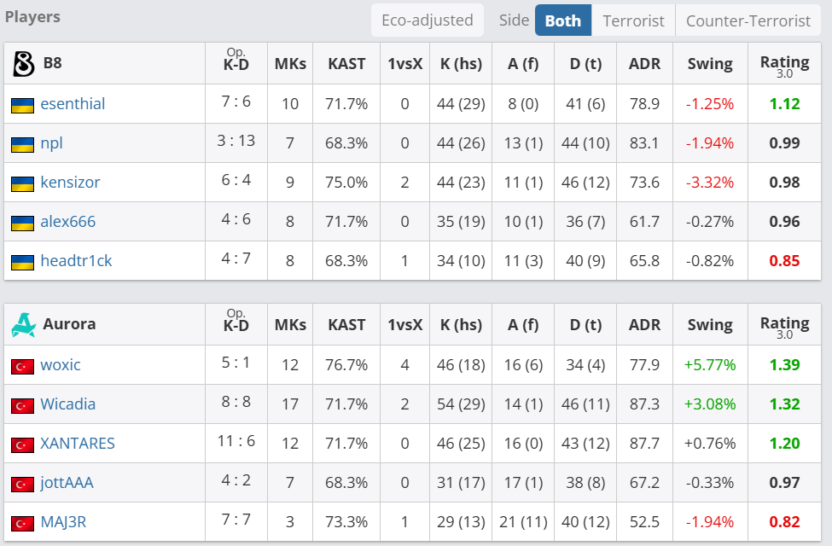This screenshot has width=832, height=546.
Task: Select the Both sides filter
Action: (563, 20)
